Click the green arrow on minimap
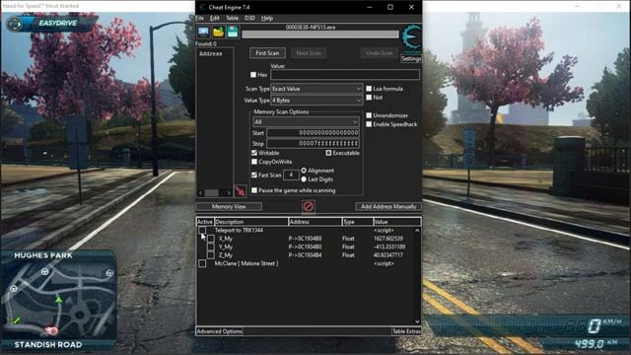Image resolution: width=631 pixels, height=355 pixels. pos(59,299)
